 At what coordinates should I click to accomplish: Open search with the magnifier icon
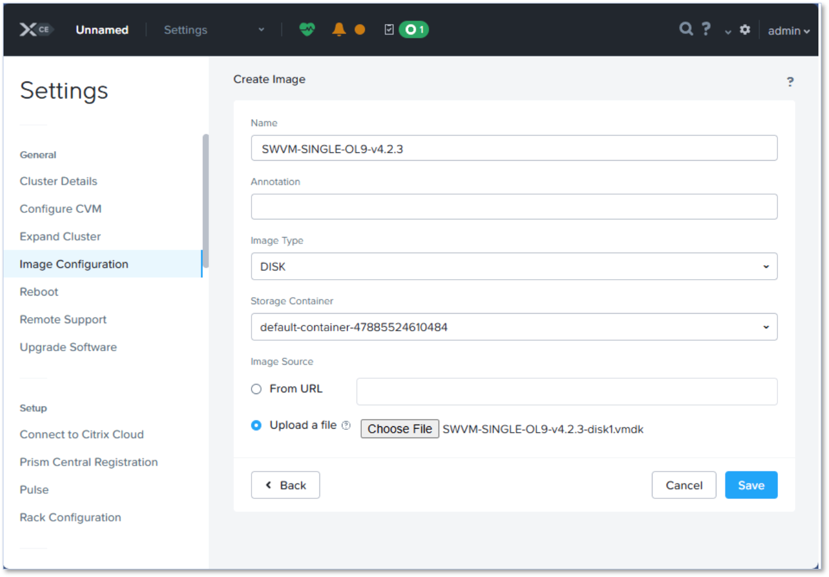685,29
